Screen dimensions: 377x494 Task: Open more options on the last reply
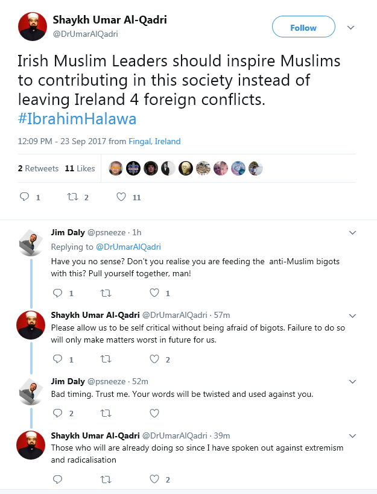353,435
